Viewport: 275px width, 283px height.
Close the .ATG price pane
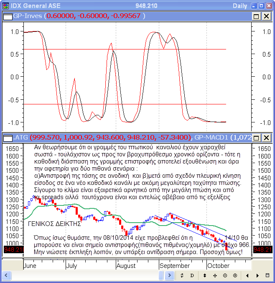pos(266,138)
